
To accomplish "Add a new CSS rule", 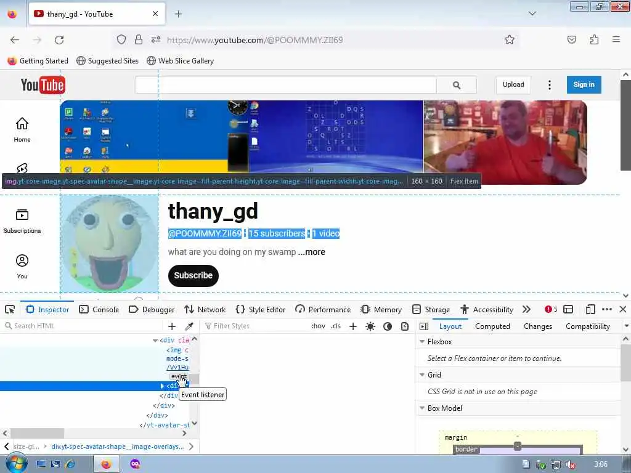I will [353, 326].
